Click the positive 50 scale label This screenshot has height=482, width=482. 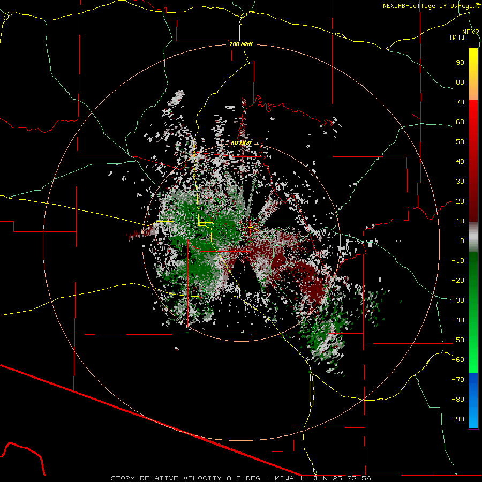[x=460, y=142]
